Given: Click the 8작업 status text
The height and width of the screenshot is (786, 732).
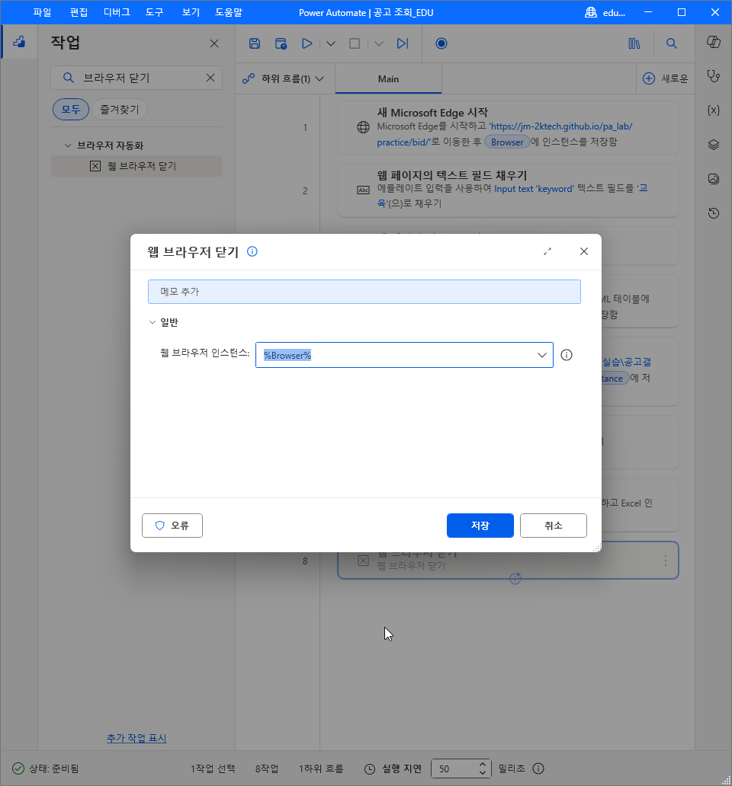Looking at the screenshot, I should (x=266, y=768).
